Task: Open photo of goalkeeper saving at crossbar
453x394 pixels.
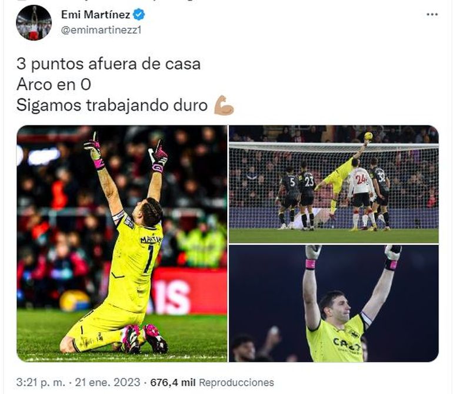Action: pos(334,184)
